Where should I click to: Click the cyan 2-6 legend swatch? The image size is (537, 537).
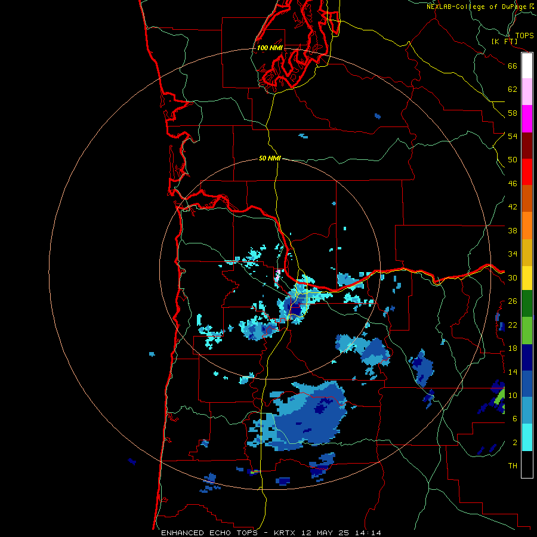[x=527, y=437]
